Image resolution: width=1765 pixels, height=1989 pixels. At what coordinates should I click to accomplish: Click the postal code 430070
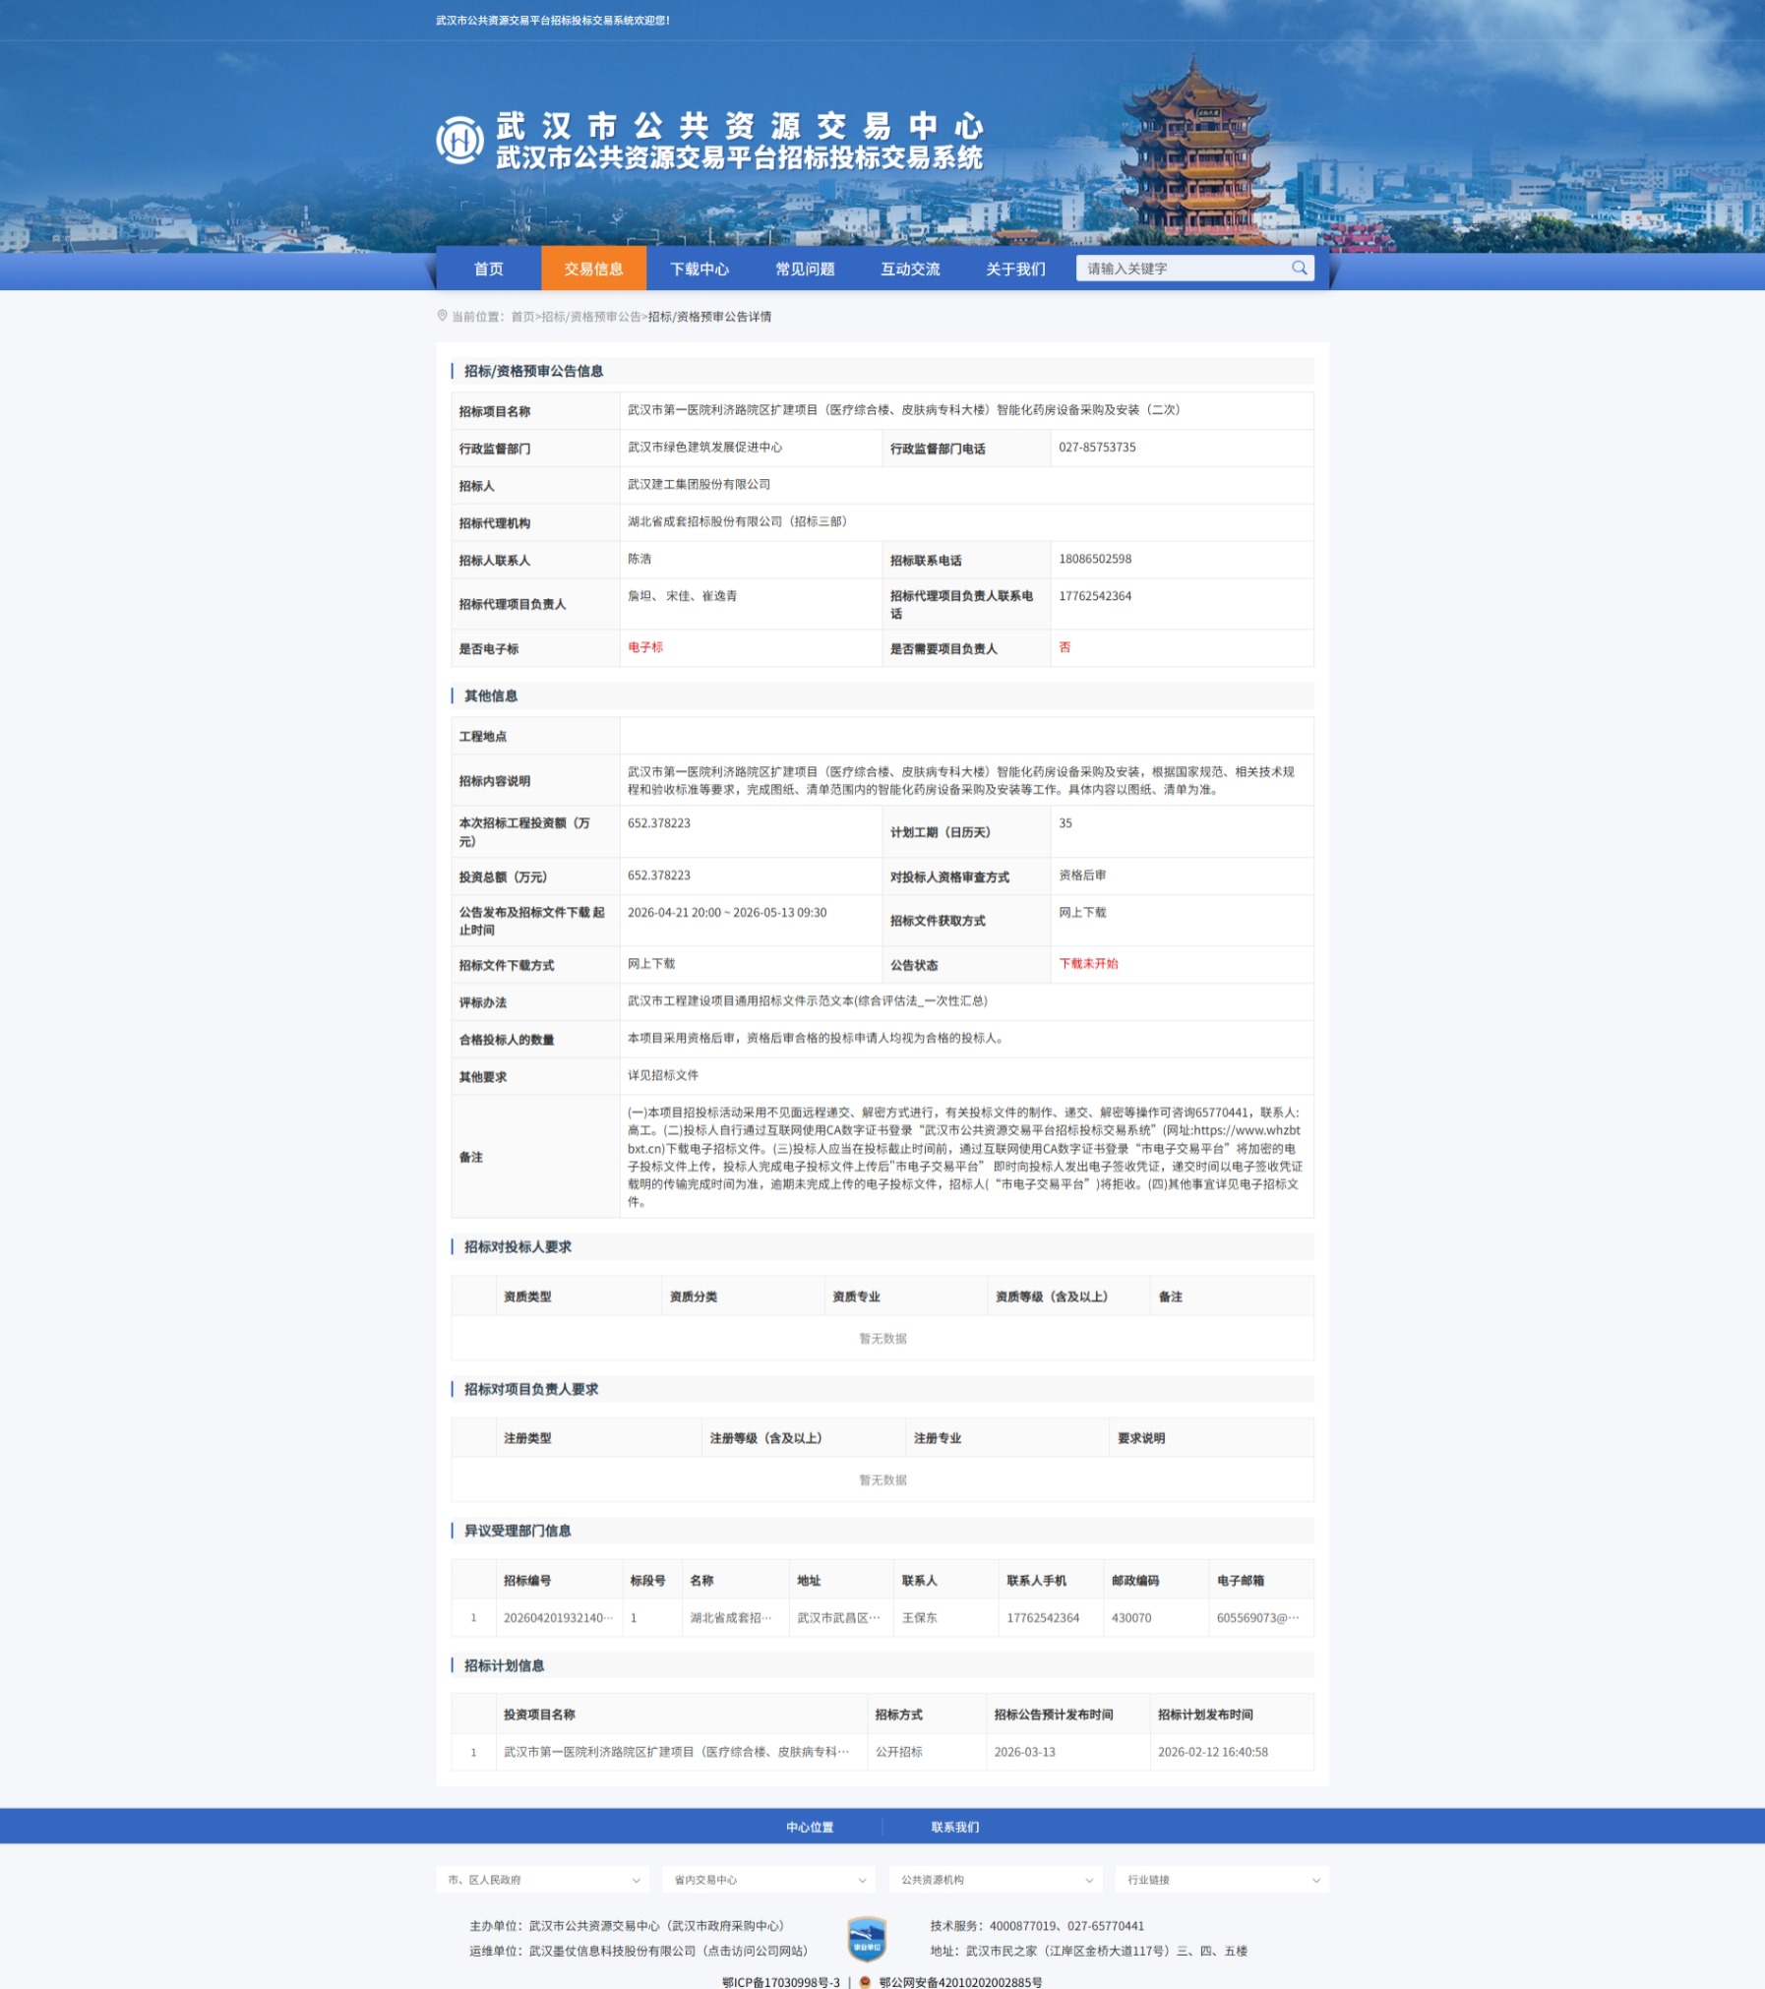[1131, 1617]
